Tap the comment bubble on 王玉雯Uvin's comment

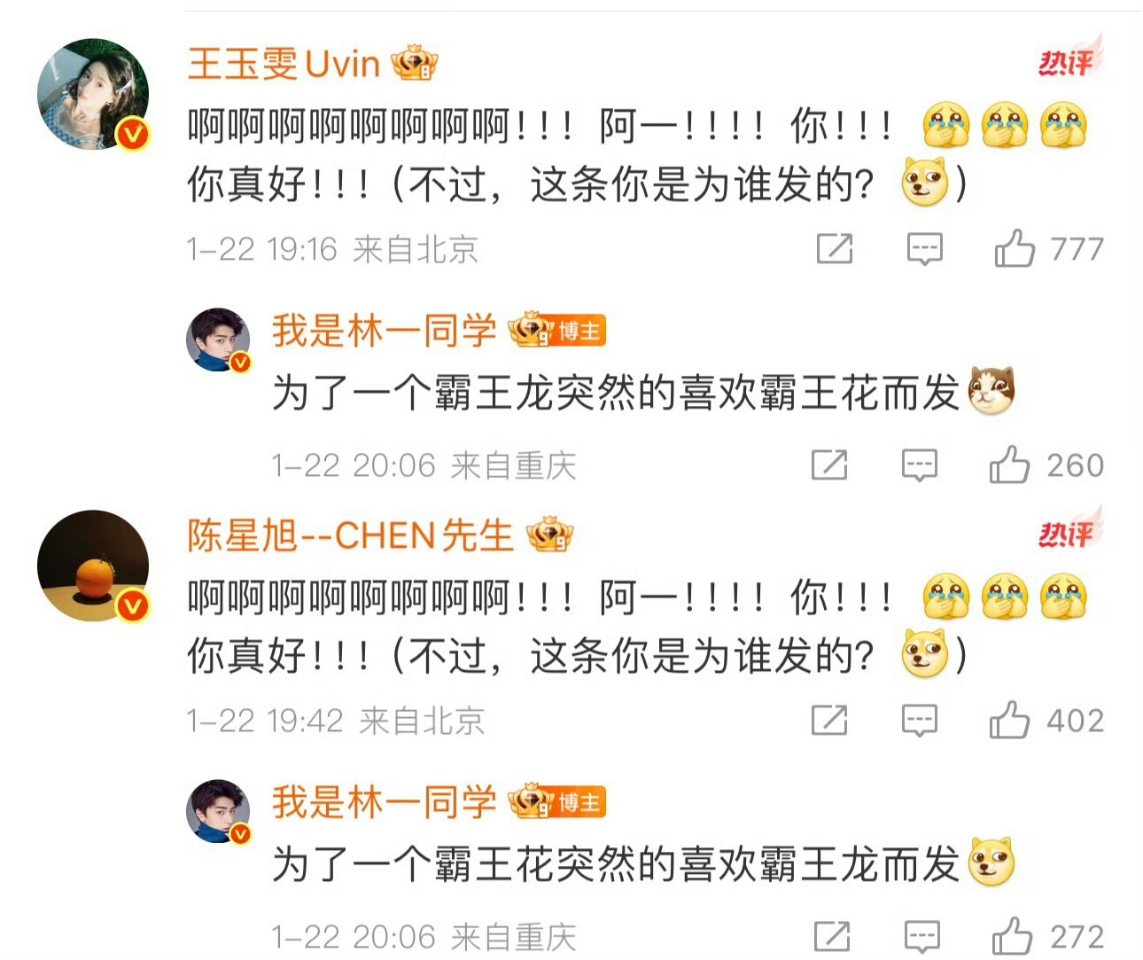coord(925,249)
